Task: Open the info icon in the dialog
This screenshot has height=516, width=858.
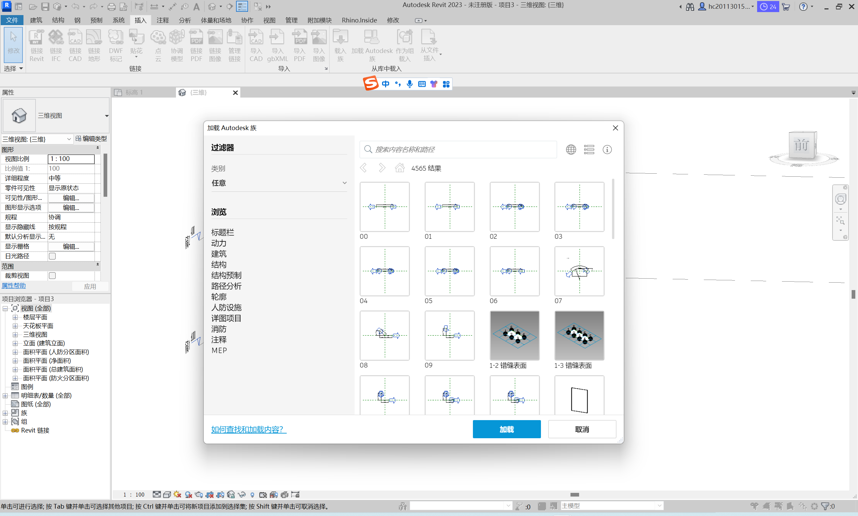Action: [x=607, y=150]
